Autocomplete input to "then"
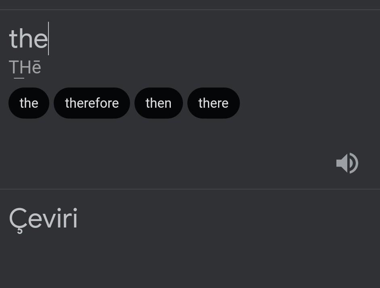This screenshot has height=288, width=380. click(x=158, y=103)
